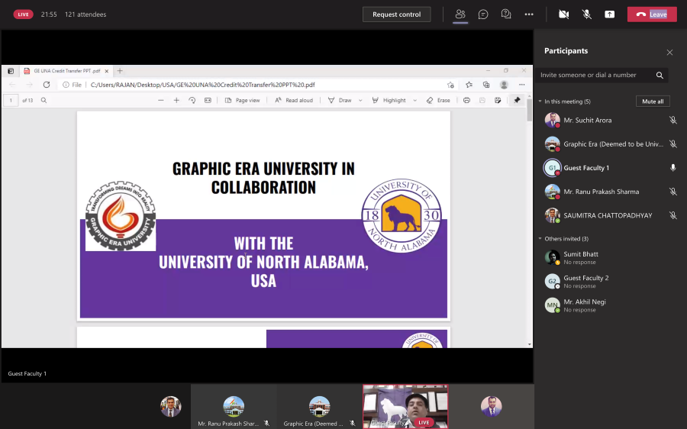Unmute the microphone in top bar
687x429 pixels.
[x=587, y=15]
